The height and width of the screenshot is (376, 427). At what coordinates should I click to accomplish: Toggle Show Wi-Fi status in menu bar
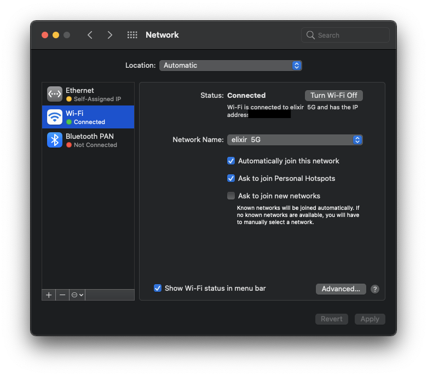click(x=158, y=288)
